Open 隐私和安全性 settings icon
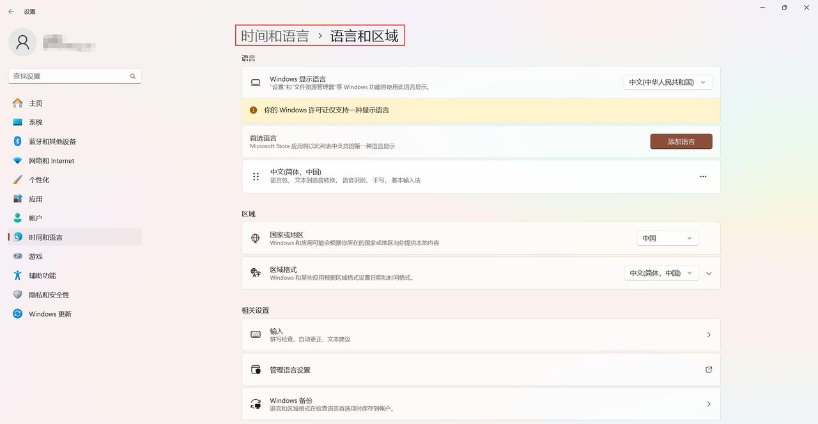Viewport: 818px width, 424px height. (x=17, y=294)
